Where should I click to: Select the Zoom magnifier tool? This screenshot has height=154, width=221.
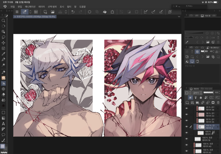[x=3, y=21]
